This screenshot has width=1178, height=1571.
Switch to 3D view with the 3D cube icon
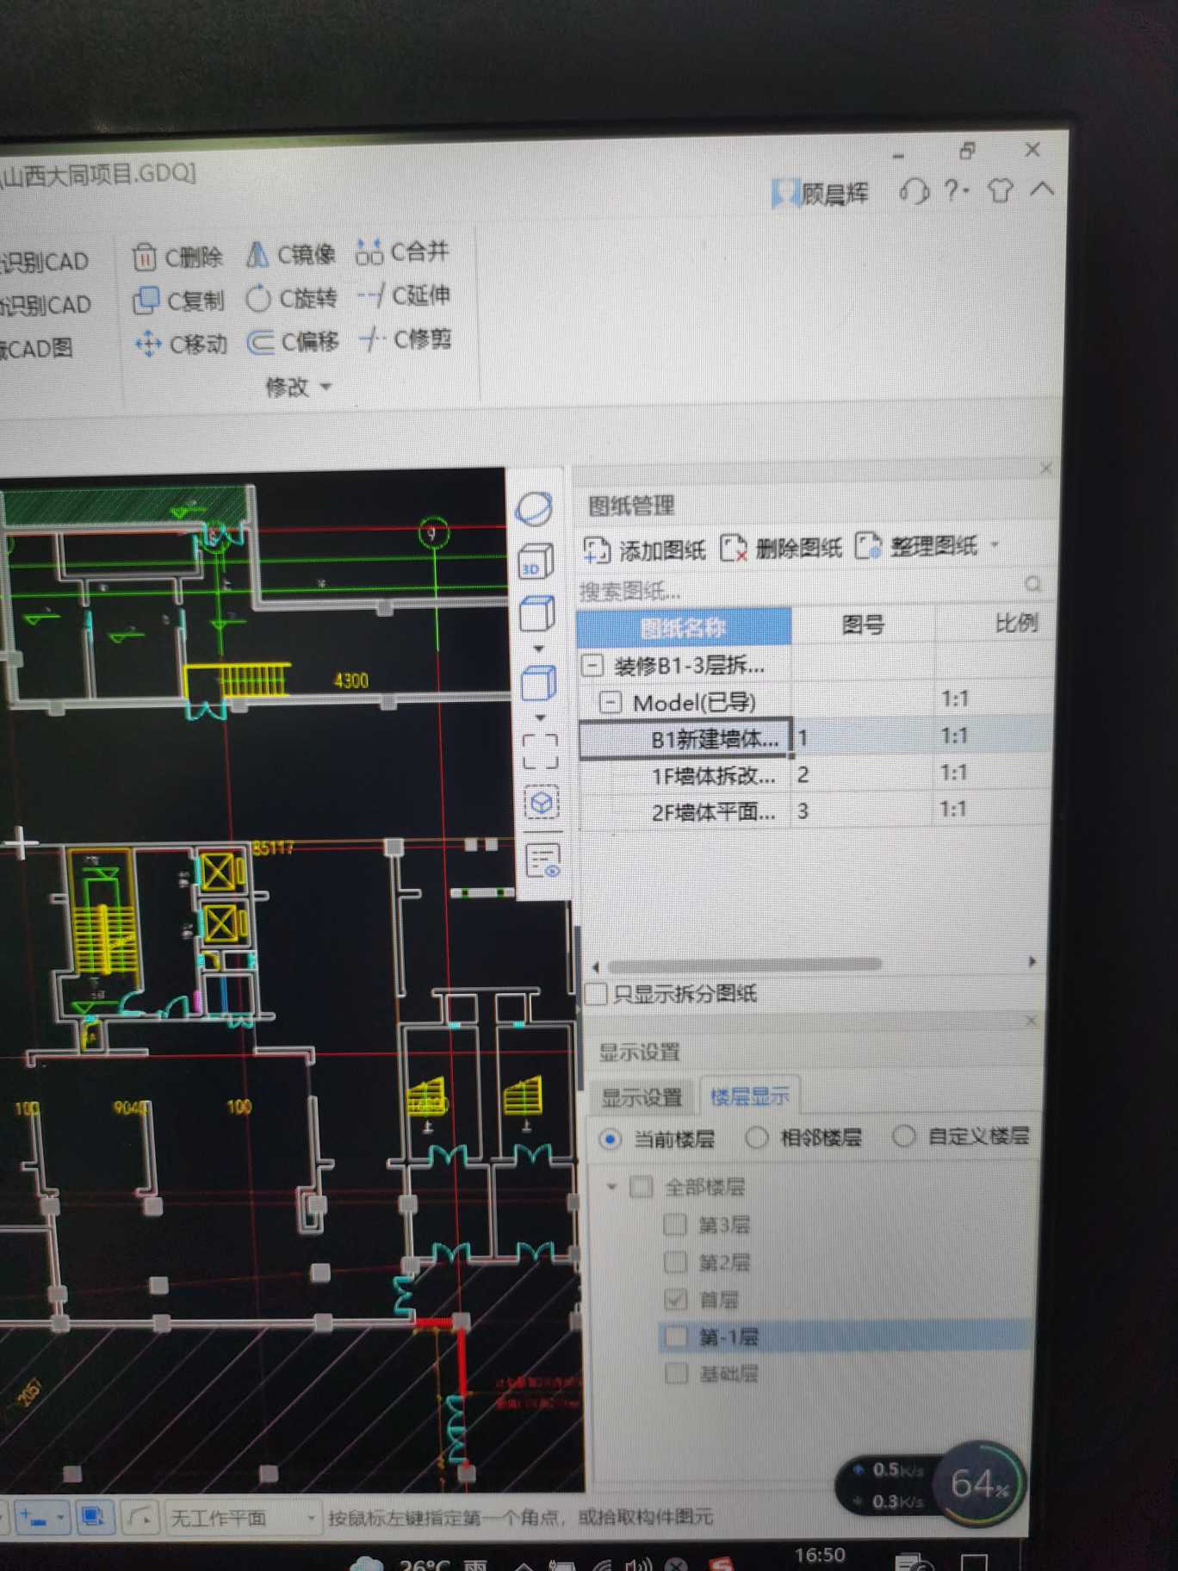[536, 562]
